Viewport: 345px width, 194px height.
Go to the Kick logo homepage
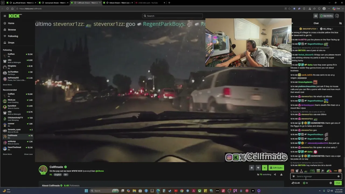tap(15, 16)
